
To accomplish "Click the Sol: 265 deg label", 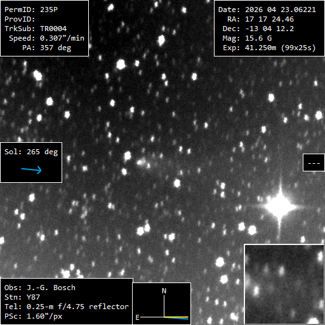I will coord(31,152).
